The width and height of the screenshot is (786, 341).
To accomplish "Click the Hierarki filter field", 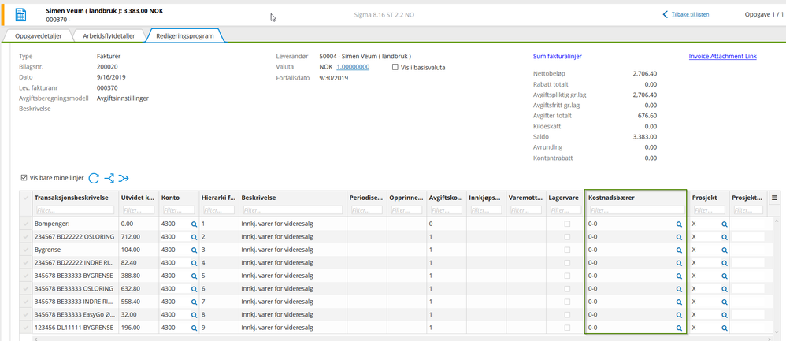I will tap(218, 210).
